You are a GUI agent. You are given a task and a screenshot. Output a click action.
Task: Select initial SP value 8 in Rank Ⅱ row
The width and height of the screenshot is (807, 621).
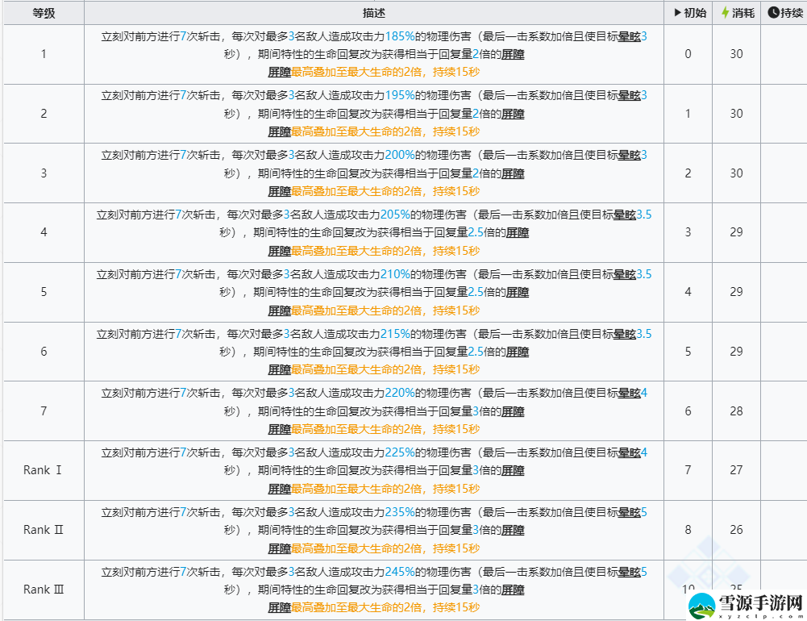tap(688, 530)
